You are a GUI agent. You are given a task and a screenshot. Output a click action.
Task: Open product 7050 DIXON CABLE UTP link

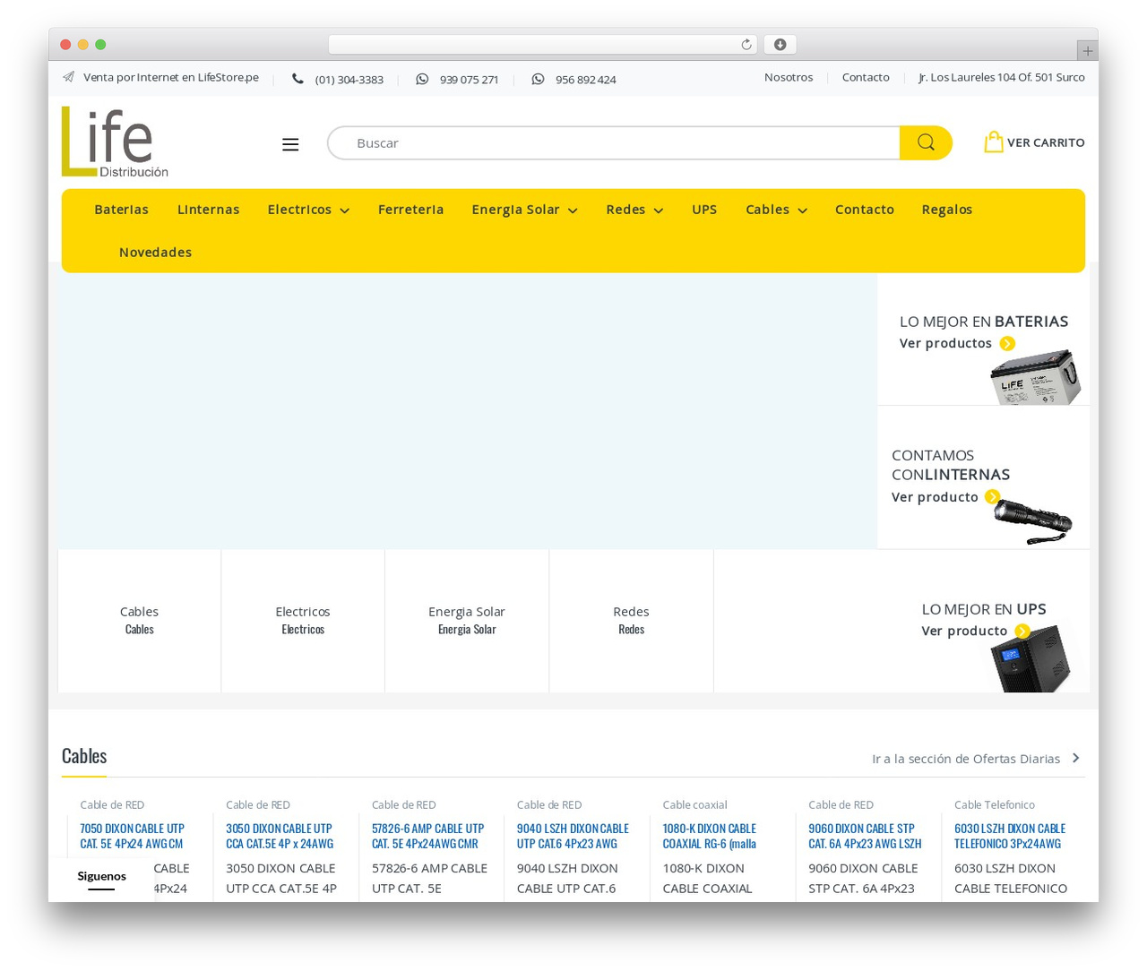[x=132, y=836]
